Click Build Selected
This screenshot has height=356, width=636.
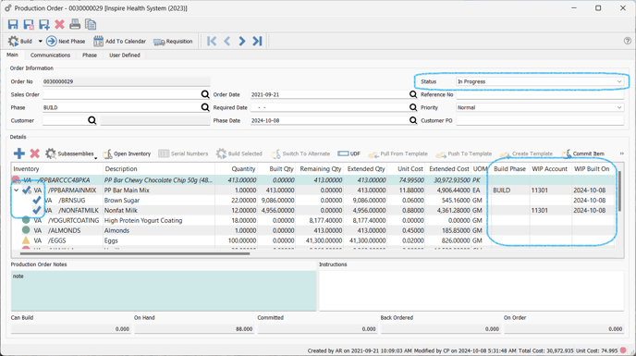pos(238,153)
